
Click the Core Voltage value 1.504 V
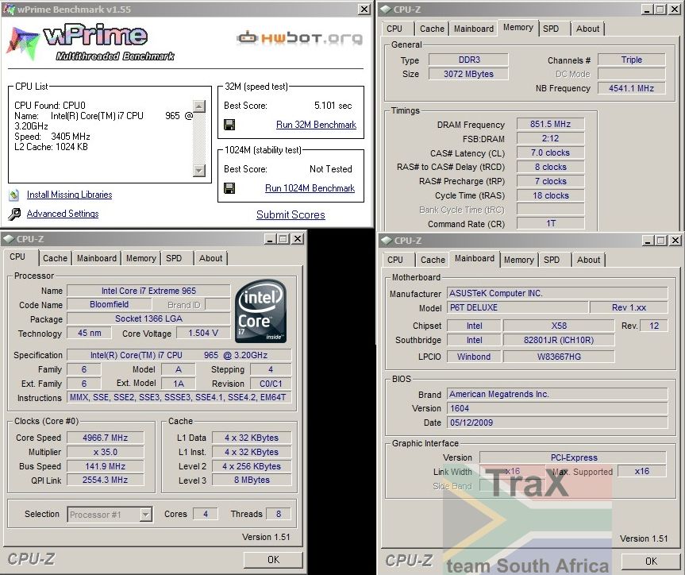pyautogui.click(x=203, y=334)
